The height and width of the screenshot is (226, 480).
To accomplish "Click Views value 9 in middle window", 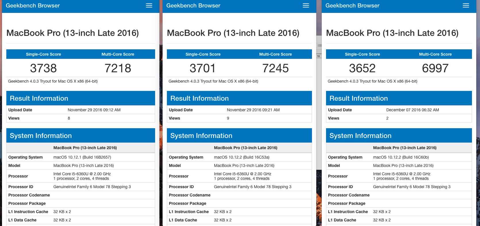I will [x=228, y=118].
